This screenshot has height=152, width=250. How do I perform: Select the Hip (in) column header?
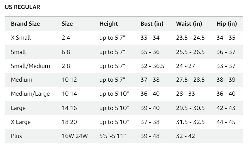pyautogui.click(x=227, y=24)
